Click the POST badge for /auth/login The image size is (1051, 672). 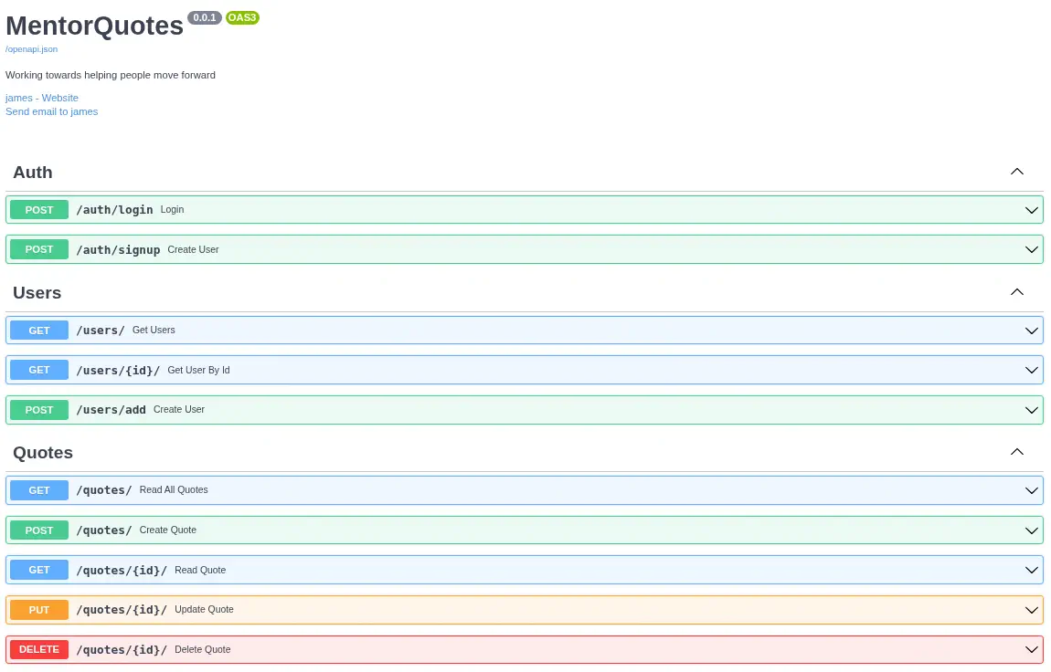[x=39, y=210]
